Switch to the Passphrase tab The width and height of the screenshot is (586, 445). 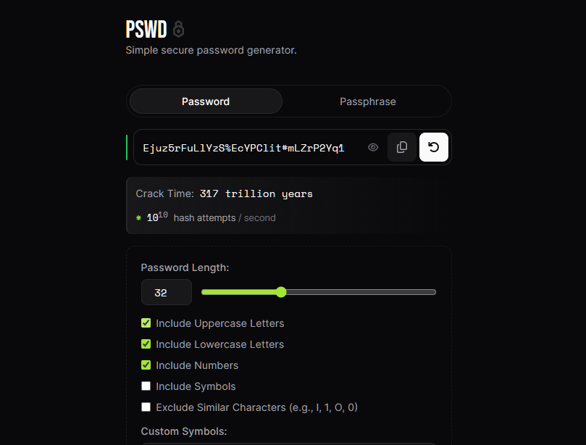(368, 101)
